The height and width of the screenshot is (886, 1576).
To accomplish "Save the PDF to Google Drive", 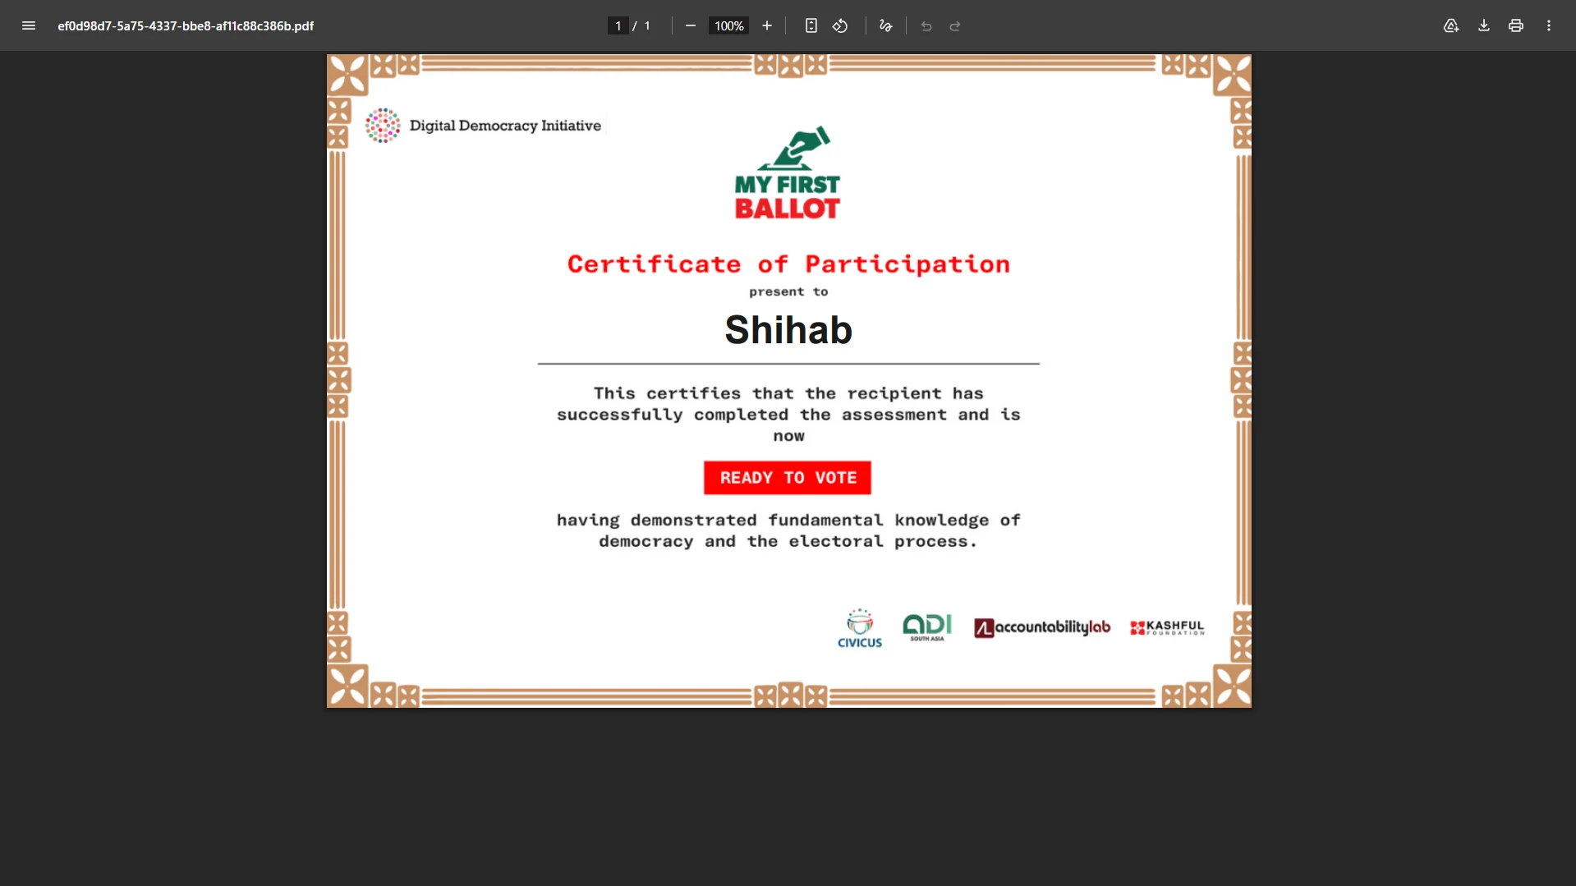I will pos(1450,25).
